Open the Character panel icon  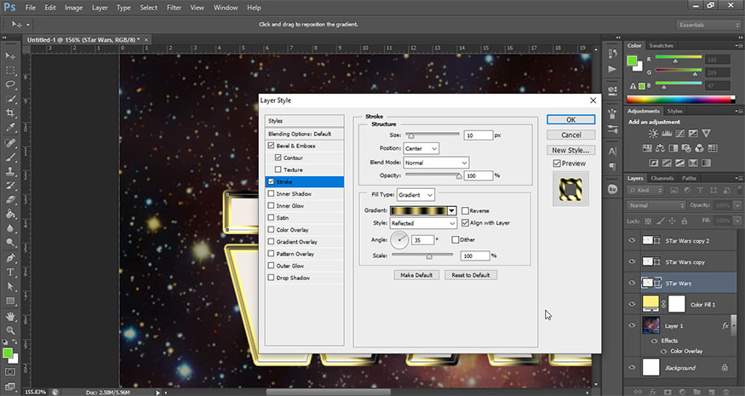click(x=612, y=152)
